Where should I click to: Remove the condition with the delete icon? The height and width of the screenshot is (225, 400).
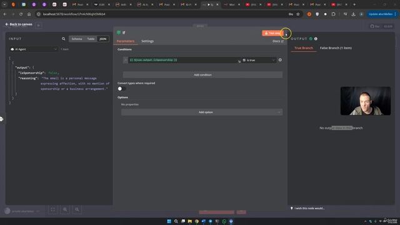pos(280,60)
